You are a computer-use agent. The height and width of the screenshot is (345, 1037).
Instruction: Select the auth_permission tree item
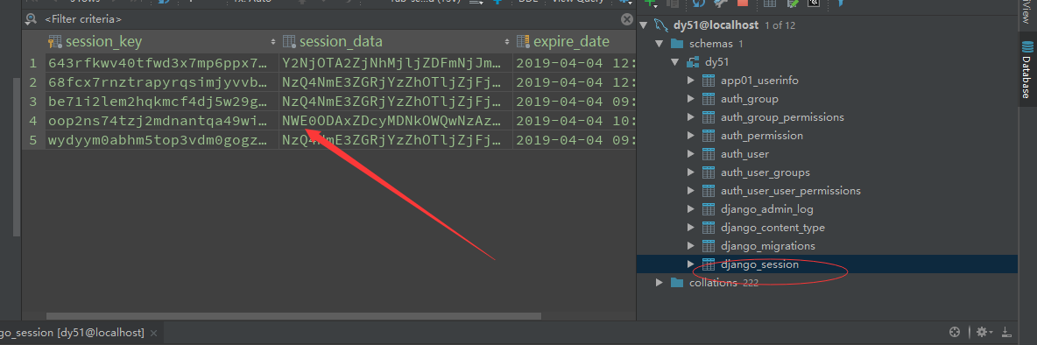click(762, 136)
